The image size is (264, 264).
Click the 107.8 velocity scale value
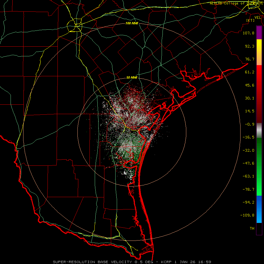point(248,33)
